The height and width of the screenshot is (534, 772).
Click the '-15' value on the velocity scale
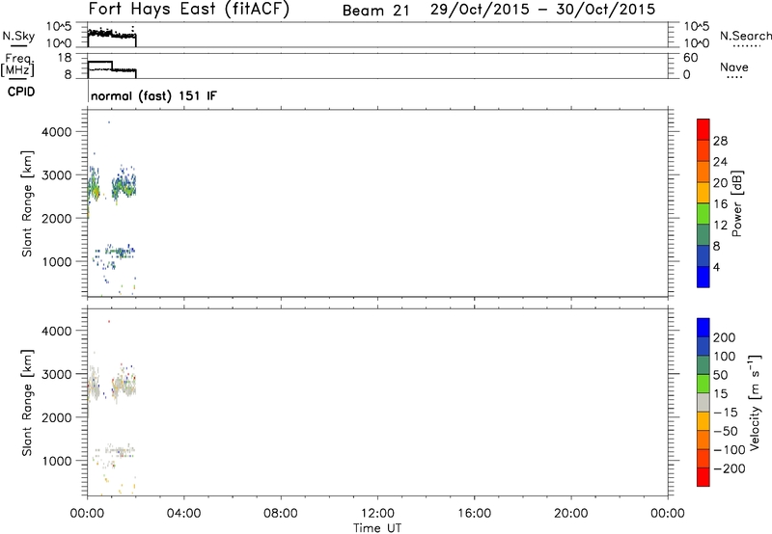coord(726,413)
